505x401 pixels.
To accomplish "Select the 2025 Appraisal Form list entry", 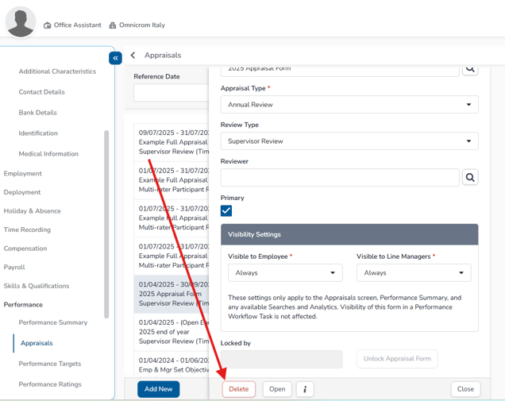I will (x=171, y=293).
